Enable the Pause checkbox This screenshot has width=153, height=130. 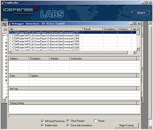tap(95, 121)
